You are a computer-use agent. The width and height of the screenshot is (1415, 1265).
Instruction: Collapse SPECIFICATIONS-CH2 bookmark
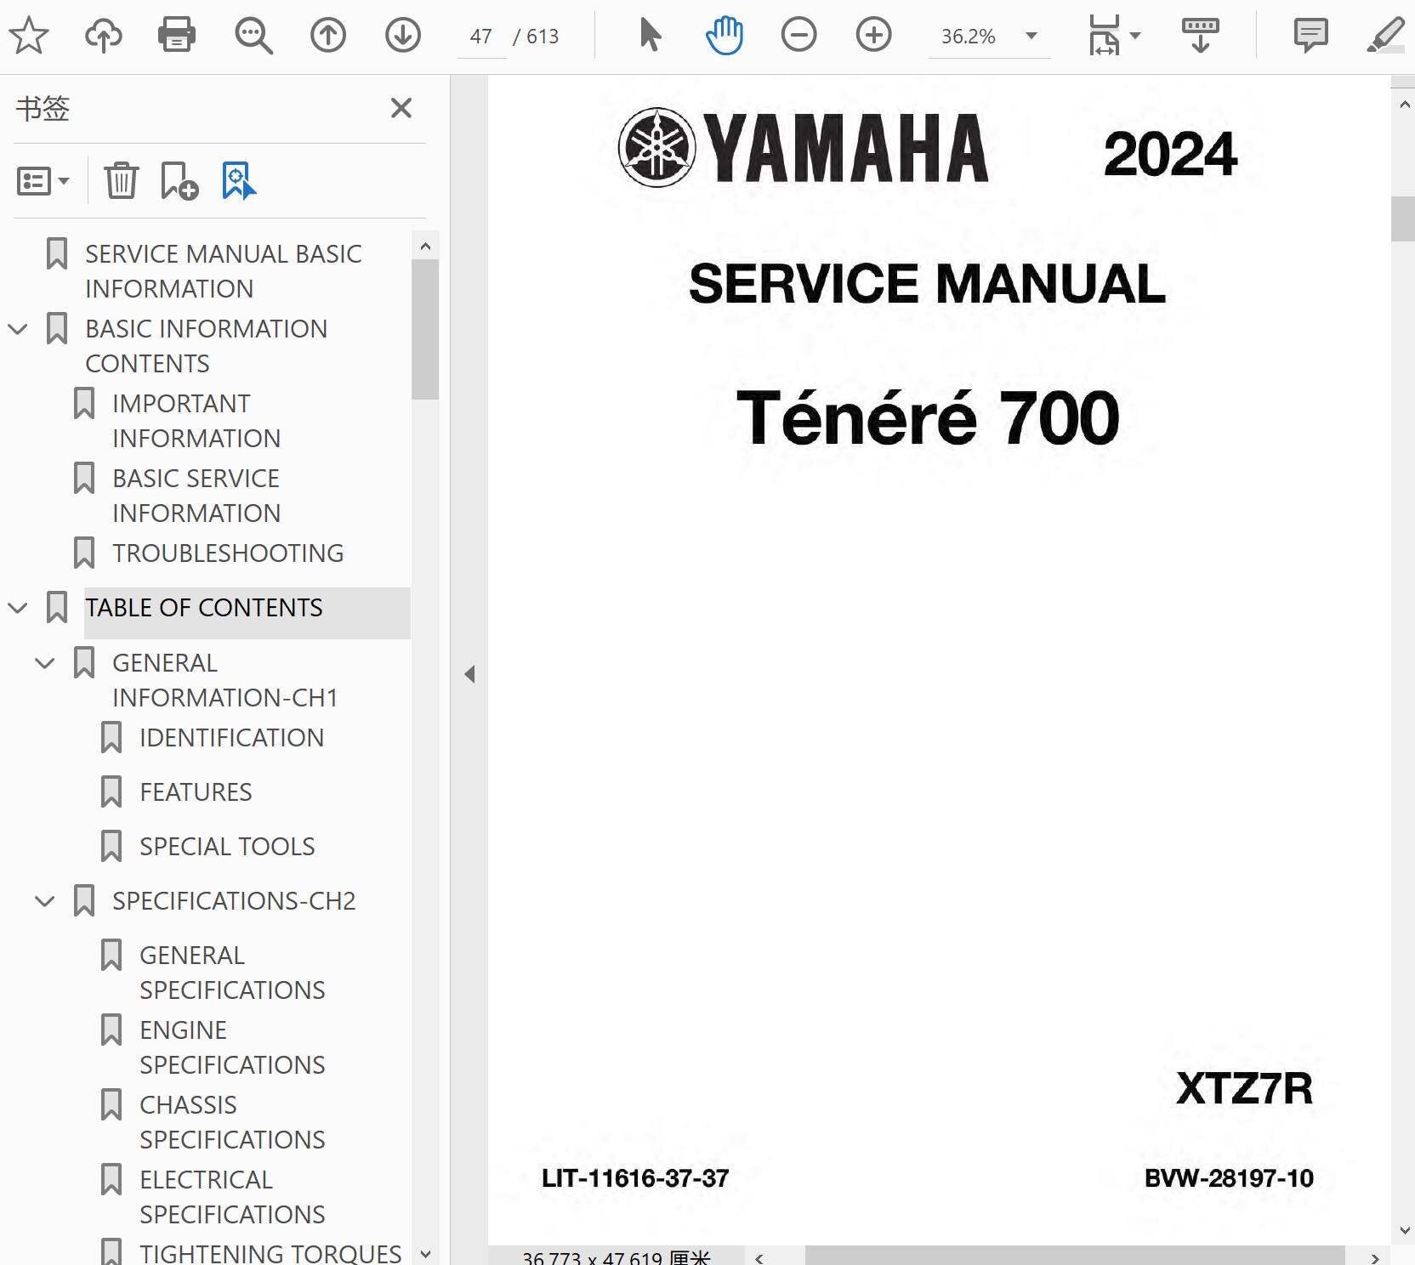[45, 901]
